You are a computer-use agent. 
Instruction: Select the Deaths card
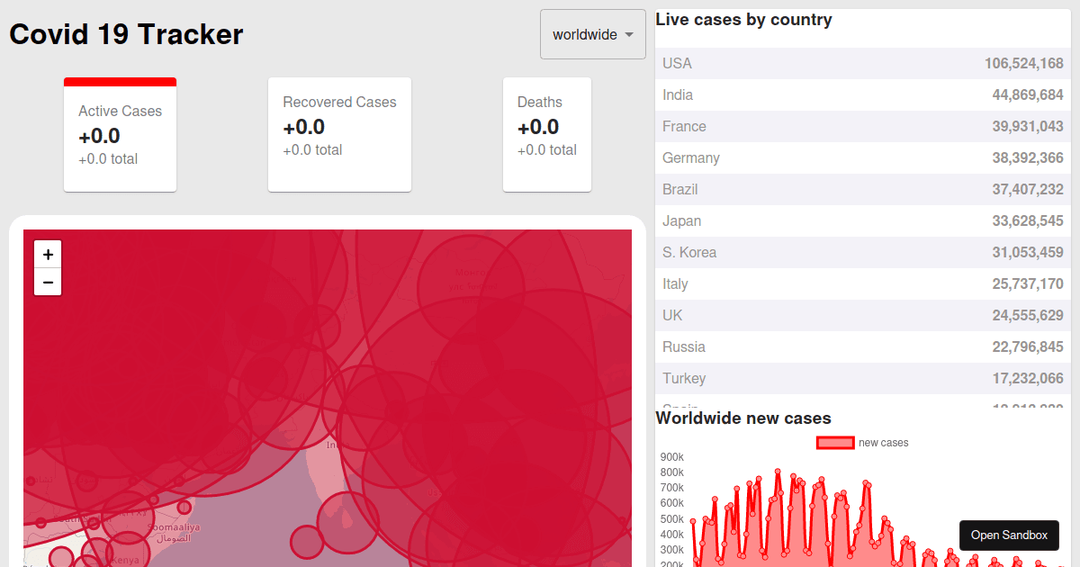pyautogui.click(x=546, y=134)
